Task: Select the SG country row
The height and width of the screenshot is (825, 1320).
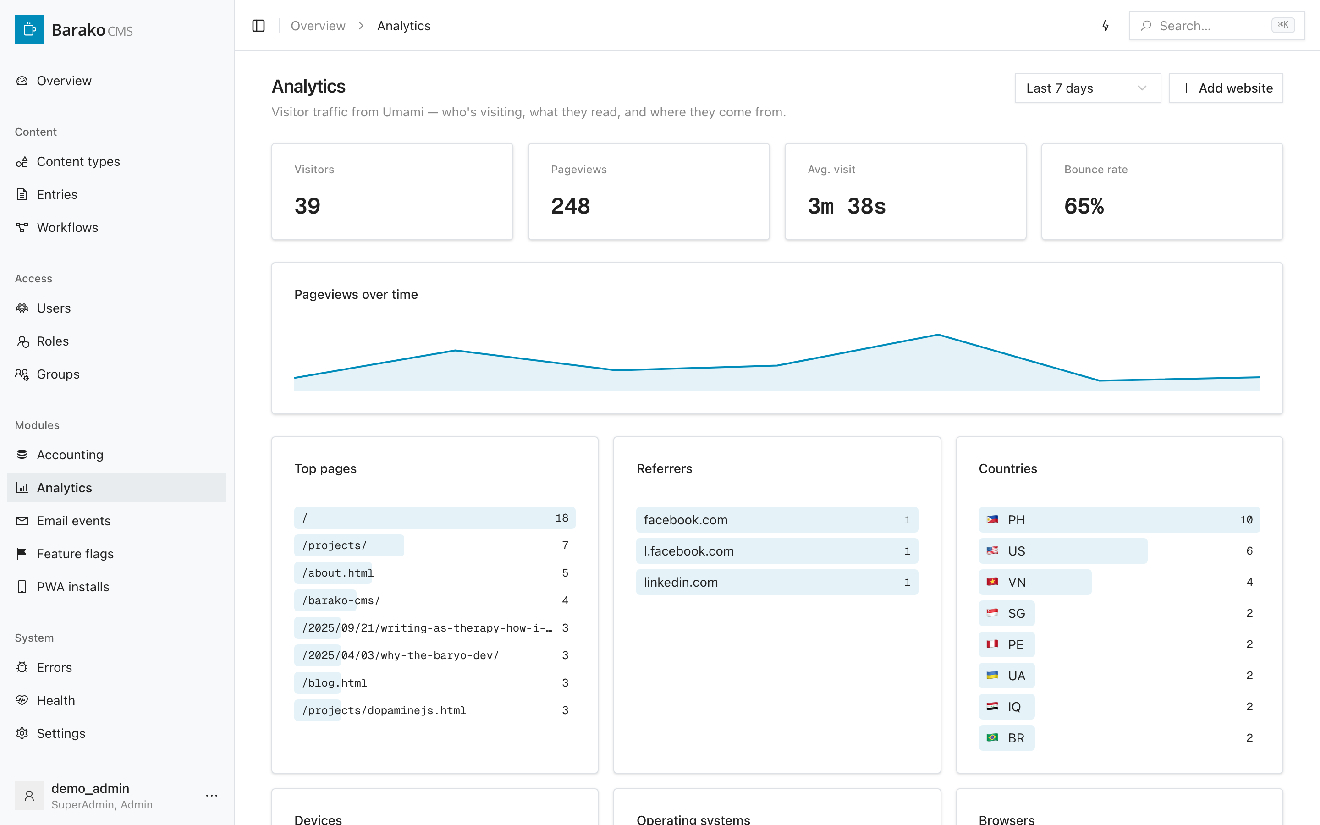Action: tap(1119, 613)
